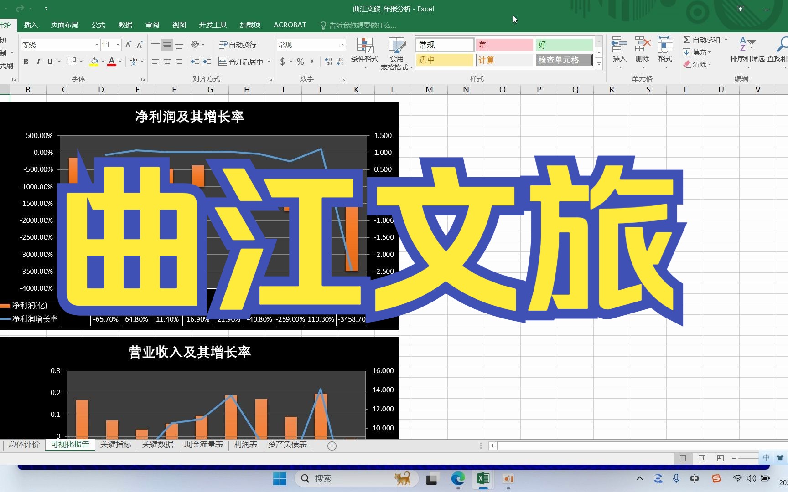
Task: Select the 好 cell style
Action: click(564, 45)
